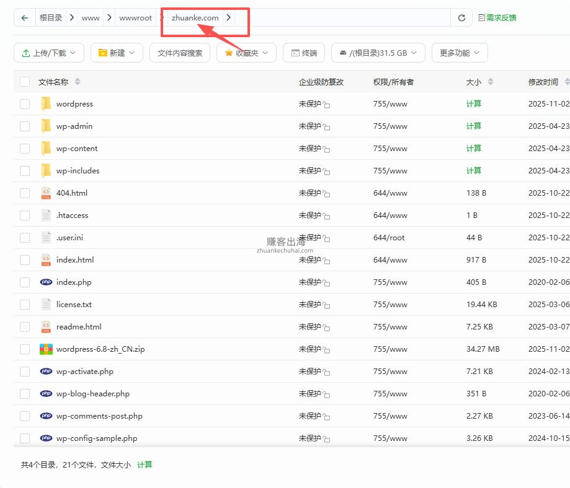The image size is (570, 488).
Task: Click the wordpress-6.8-zh_CN.zip archive icon
Action: click(46, 349)
